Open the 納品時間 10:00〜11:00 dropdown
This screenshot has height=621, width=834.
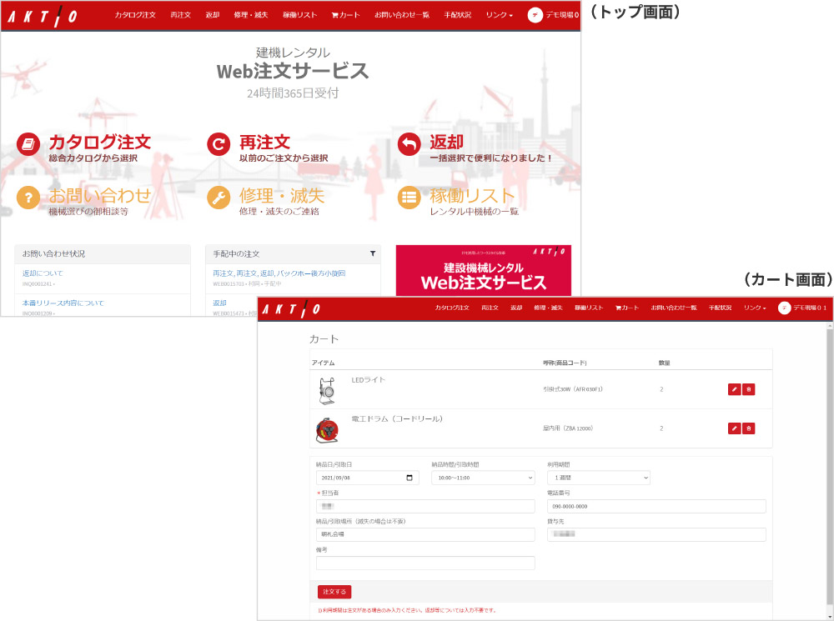pyautogui.click(x=483, y=478)
